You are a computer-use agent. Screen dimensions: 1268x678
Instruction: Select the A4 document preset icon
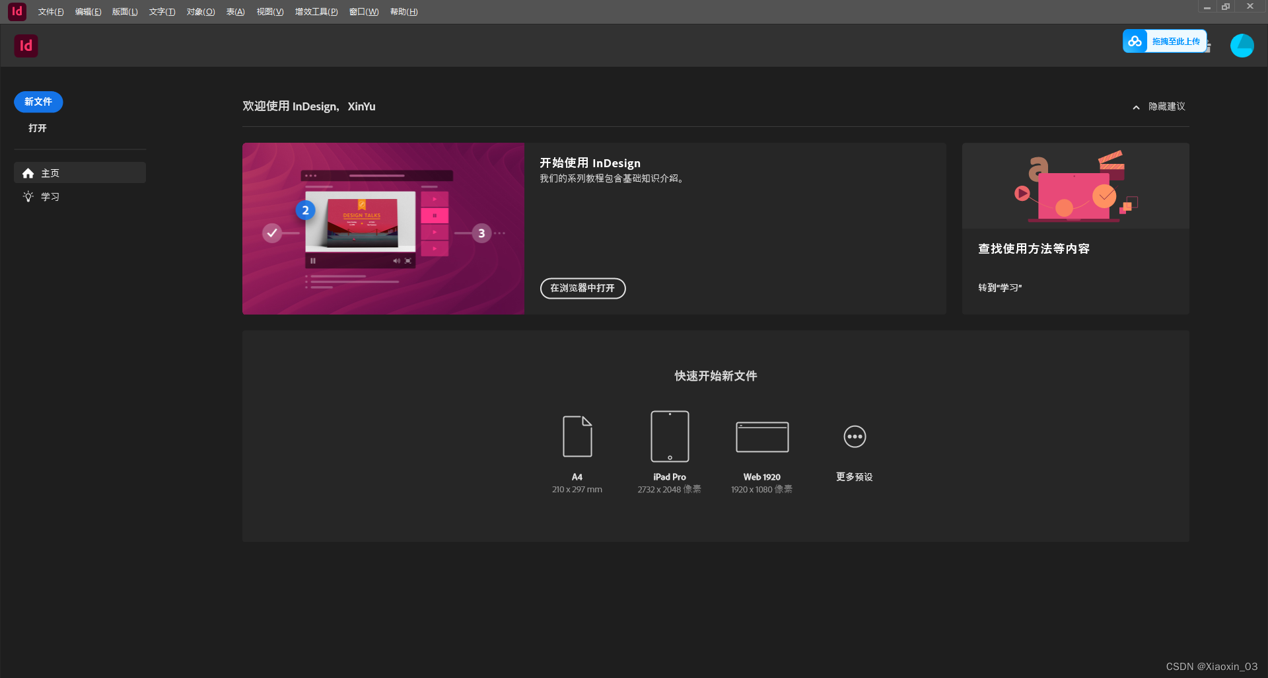577,436
